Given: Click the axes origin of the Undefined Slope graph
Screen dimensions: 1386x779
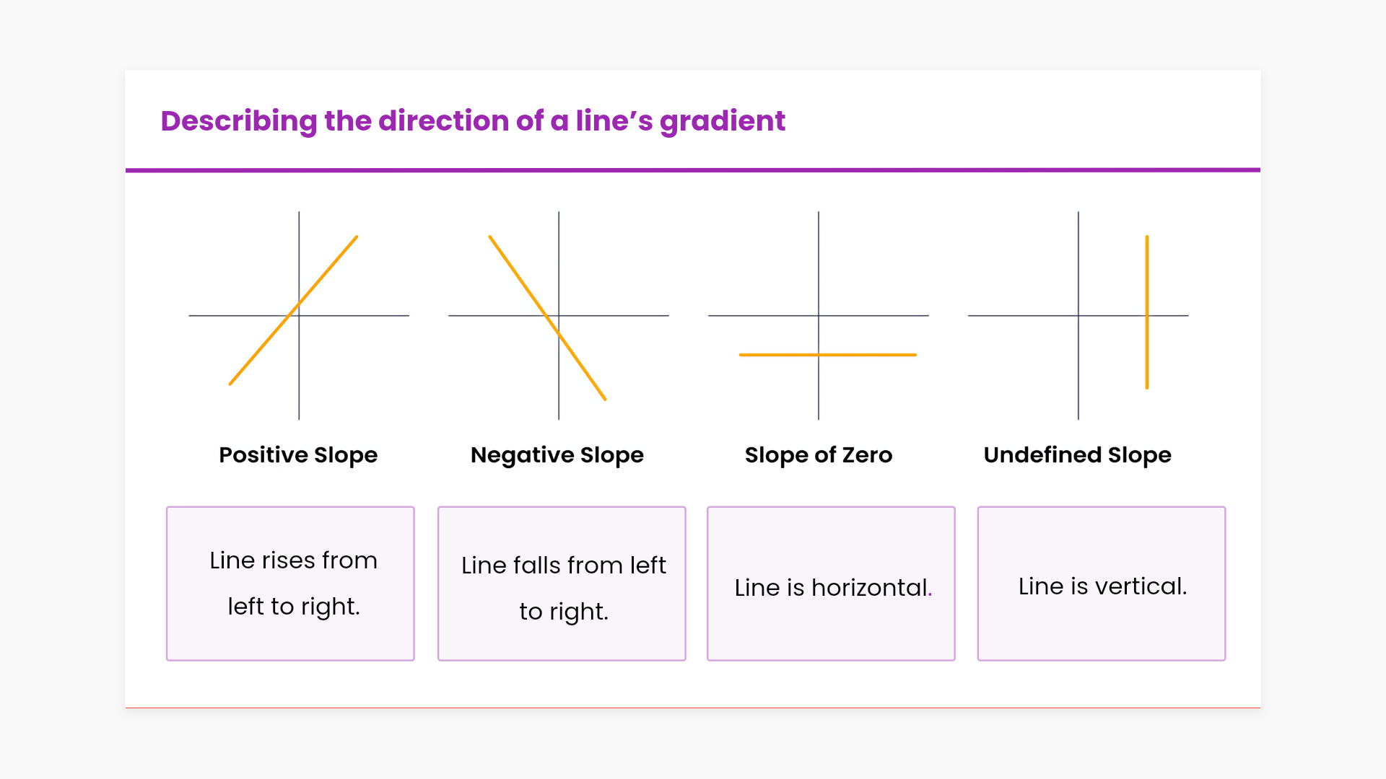Looking at the screenshot, I should [1078, 315].
